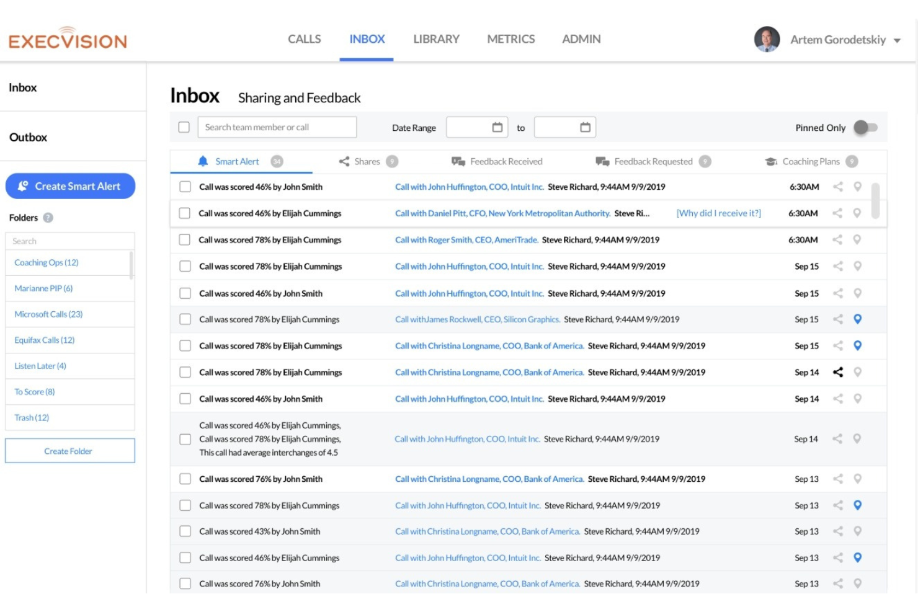The image size is (918, 612).
Task: Check the first Smart Alert row checkbox
Action: coord(185,187)
